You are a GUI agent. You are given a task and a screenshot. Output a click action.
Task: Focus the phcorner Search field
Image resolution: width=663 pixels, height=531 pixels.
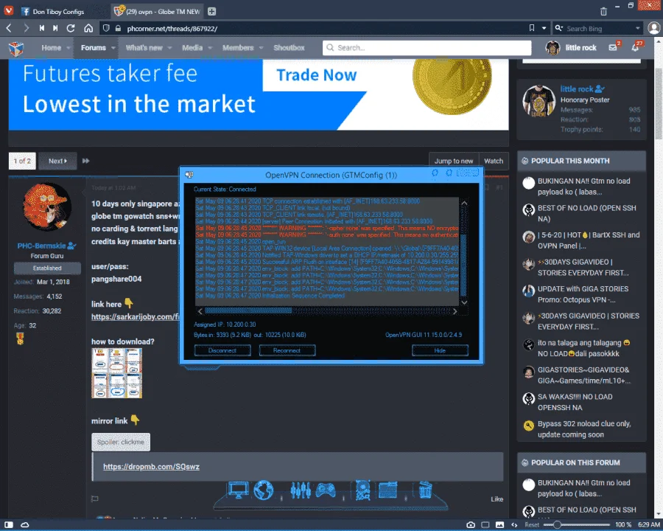(x=427, y=47)
